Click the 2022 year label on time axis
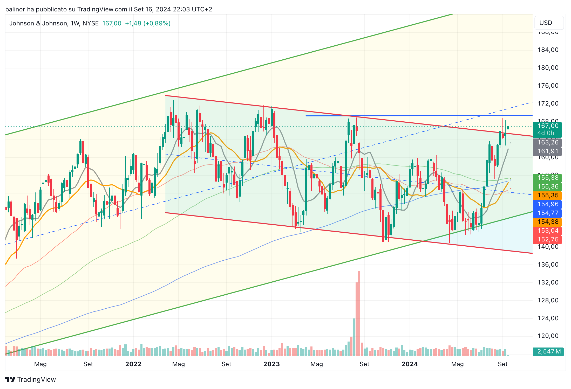The height and width of the screenshot is (389, 571). pyautogui.click(x=133, y=364)
